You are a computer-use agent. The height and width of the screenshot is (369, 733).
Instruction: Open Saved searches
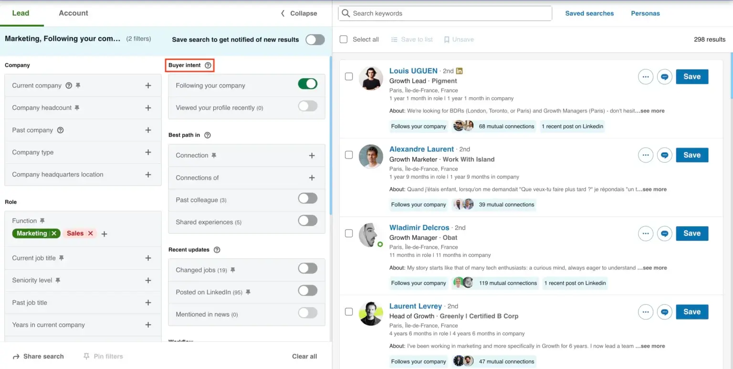click(589, 13)
